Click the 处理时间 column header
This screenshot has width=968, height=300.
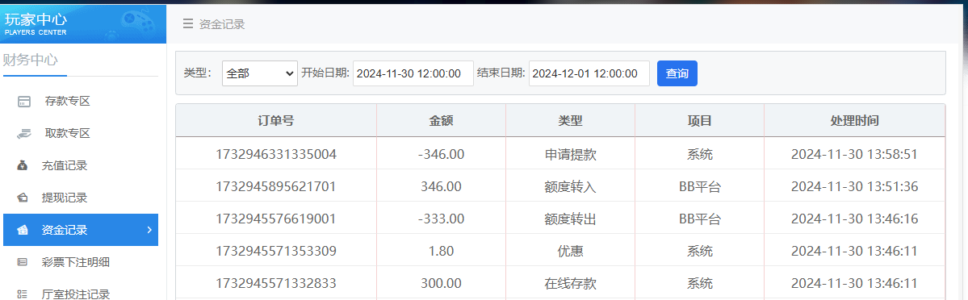[854, 120]
